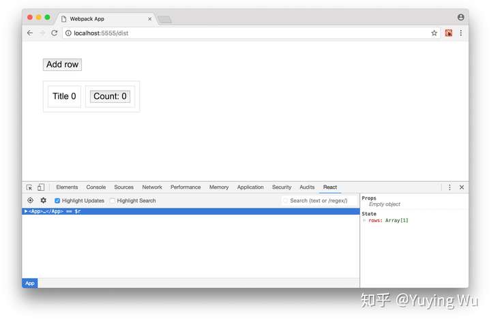Open the Chrome profile avatar icon

[x=460, y=17]
